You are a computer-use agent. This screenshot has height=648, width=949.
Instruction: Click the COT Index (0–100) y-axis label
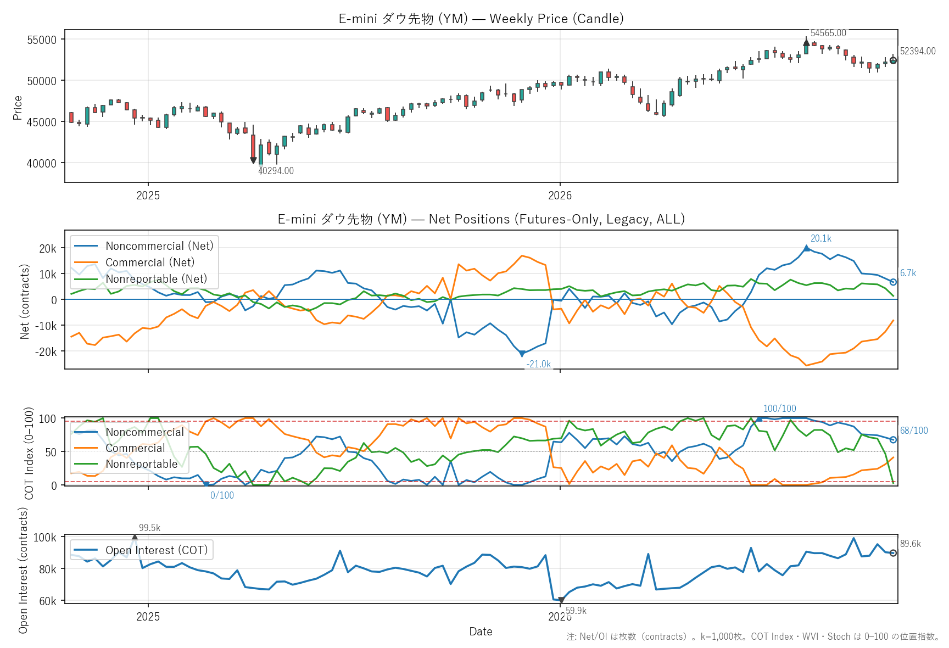click(x=29, y=453)
